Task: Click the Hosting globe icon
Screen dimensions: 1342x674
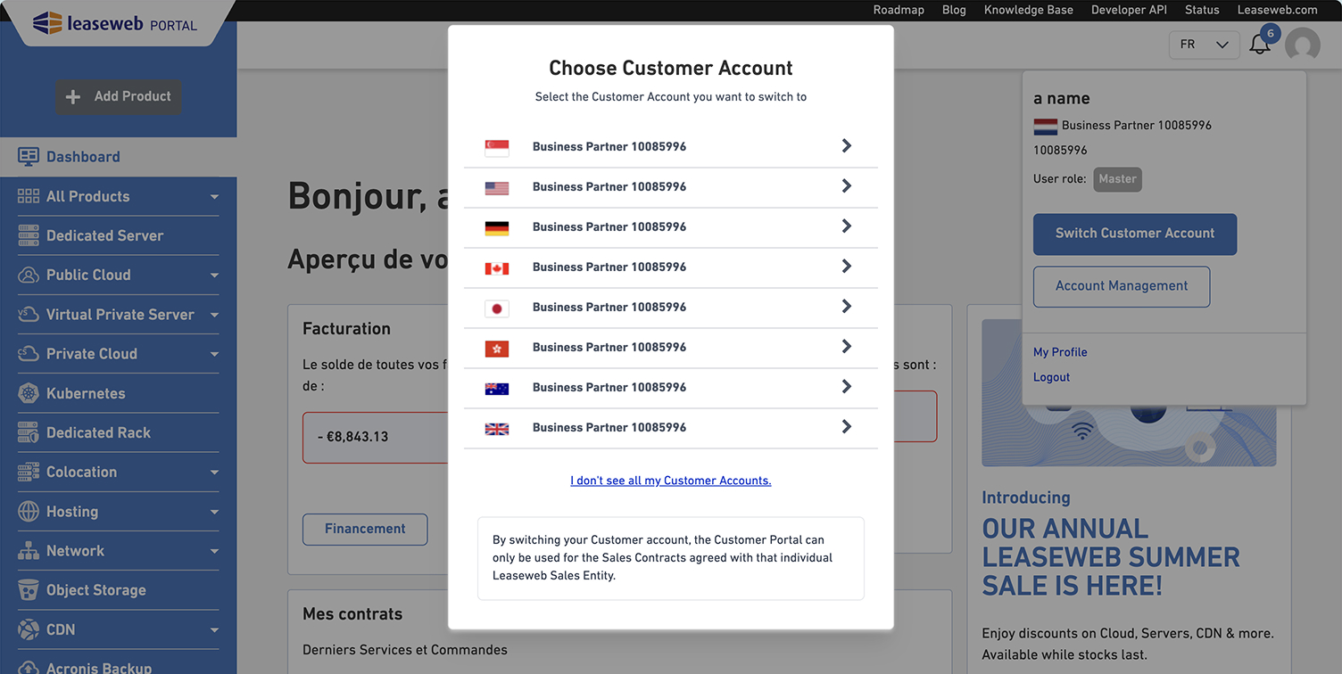Action: [29, 512]
